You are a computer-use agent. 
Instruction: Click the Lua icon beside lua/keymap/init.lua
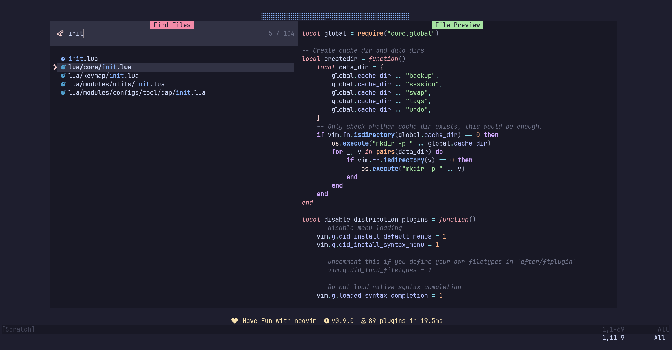click(63, 76)
